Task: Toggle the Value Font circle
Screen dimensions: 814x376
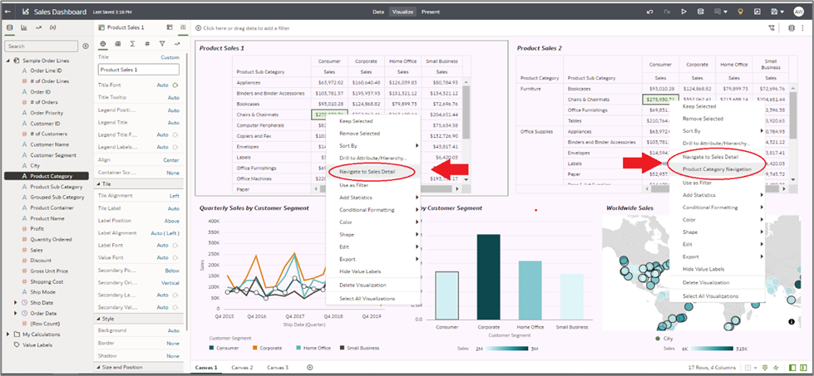Action: (x=175, y=257)
